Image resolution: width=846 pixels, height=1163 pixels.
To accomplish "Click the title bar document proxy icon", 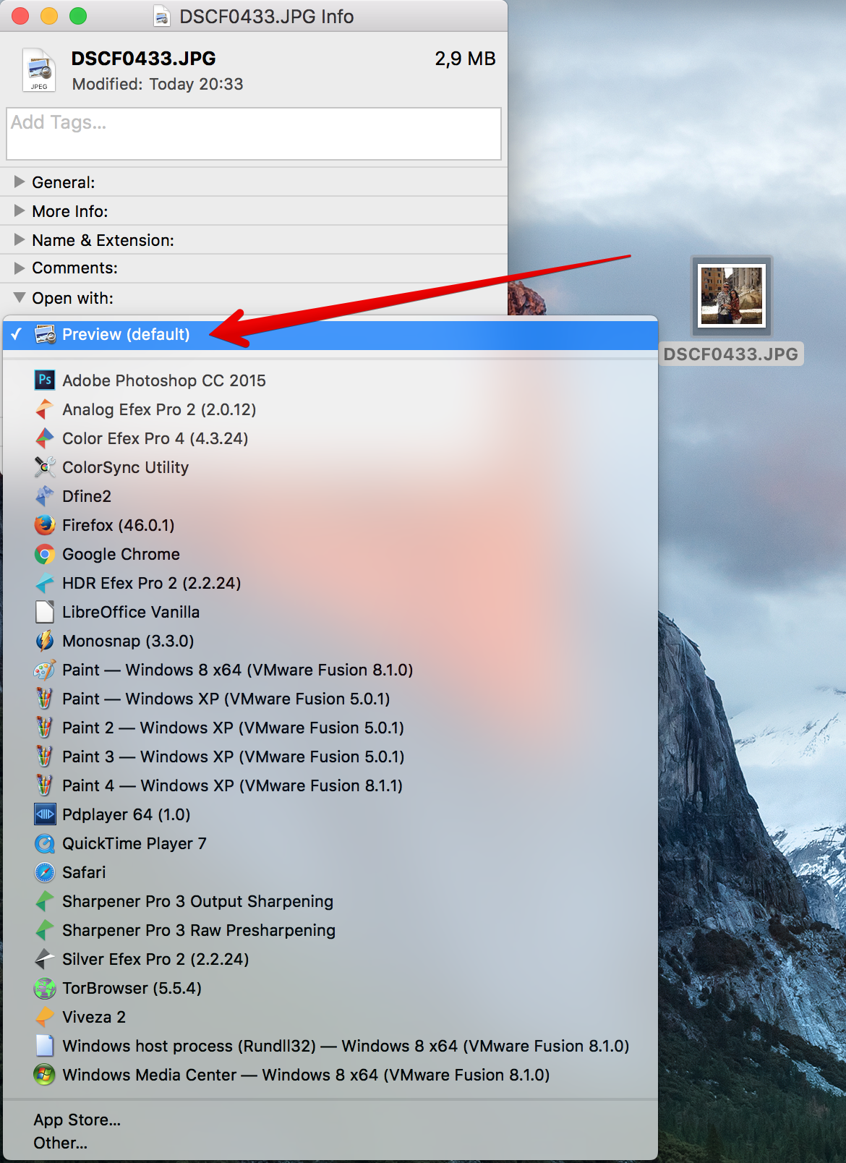I will tap(162, 16).
